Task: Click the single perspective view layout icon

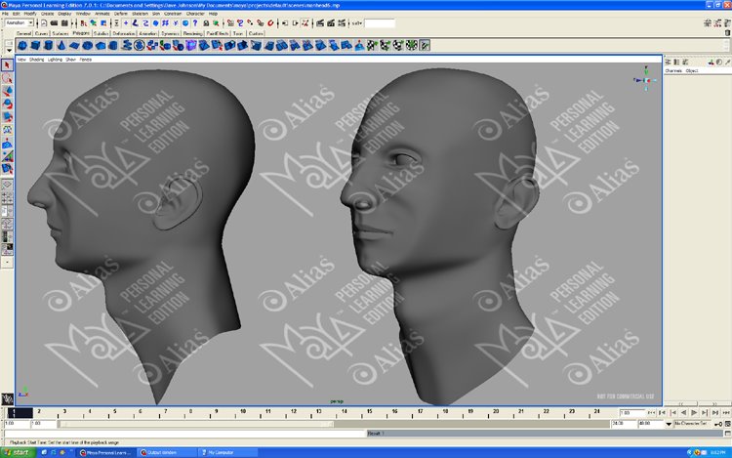Action: (7, 185)
